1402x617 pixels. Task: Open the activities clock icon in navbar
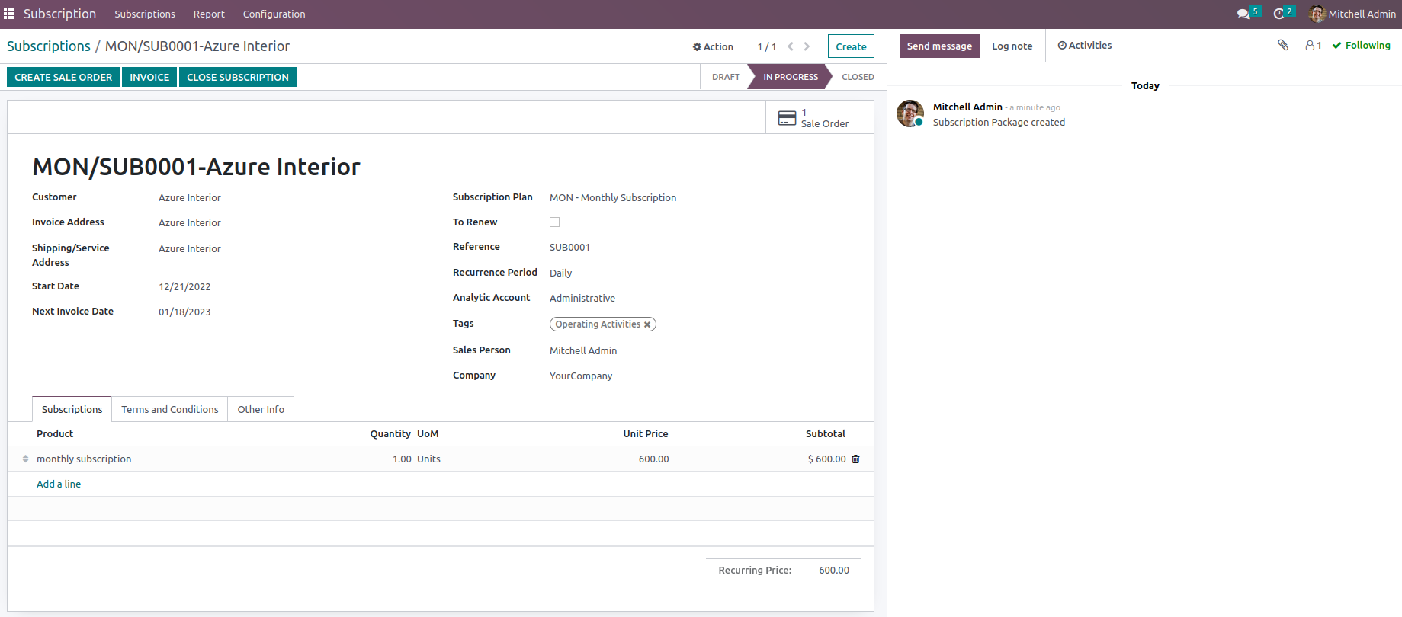pyautogui.click(x=1278, y=14)
